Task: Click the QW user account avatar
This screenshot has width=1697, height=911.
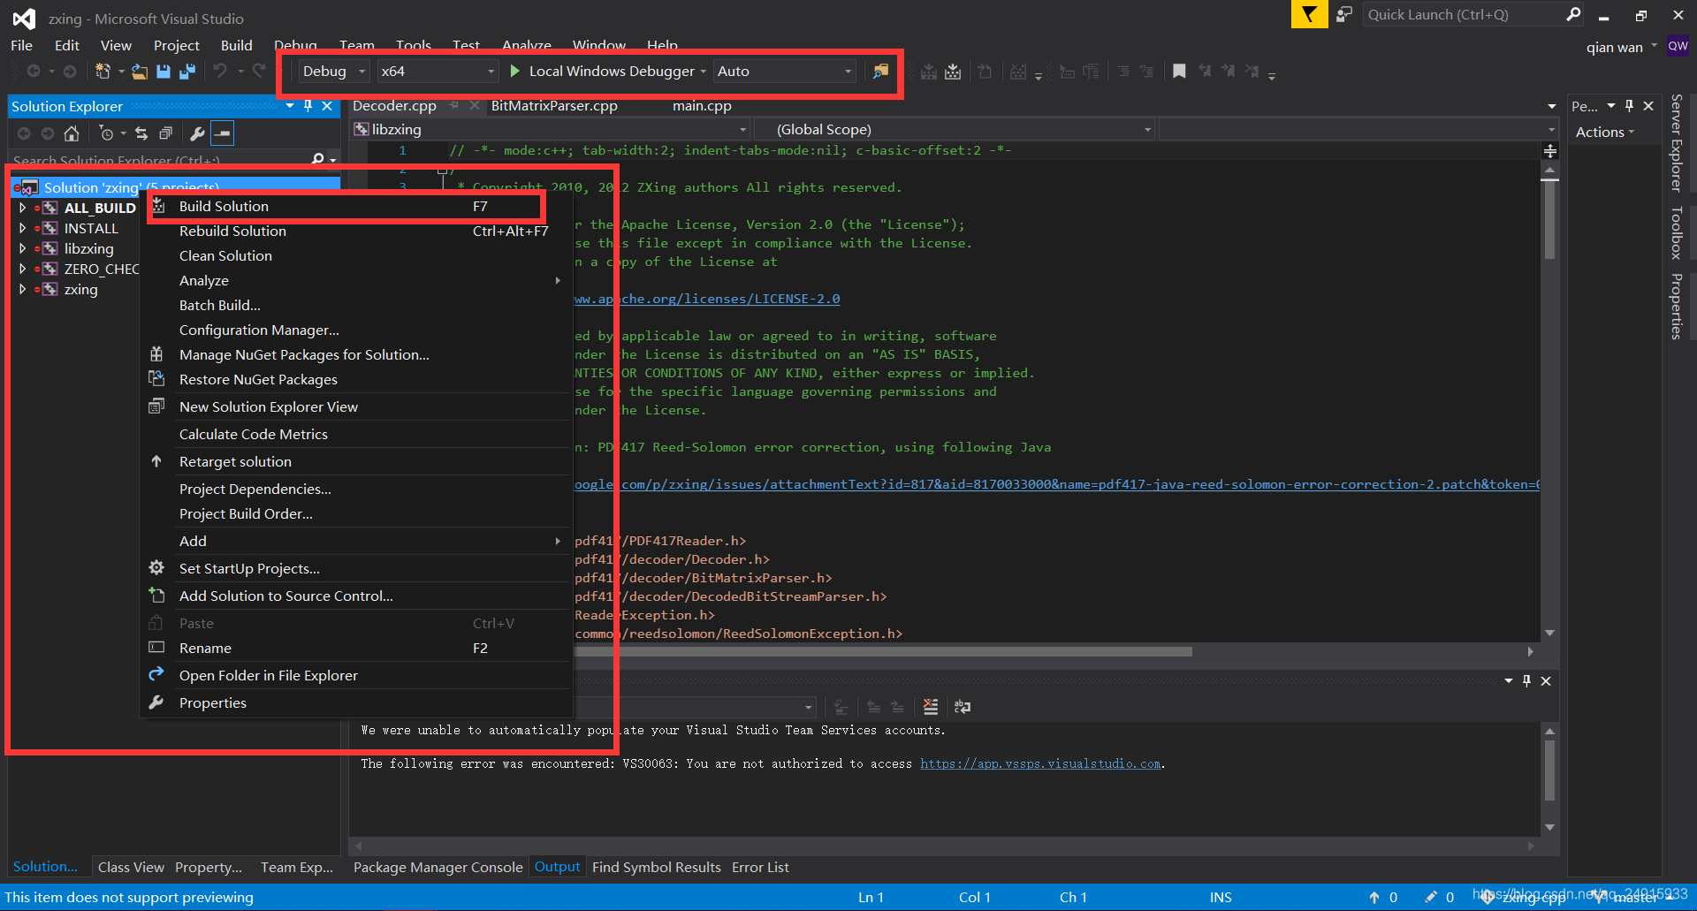Action: coord(1678,46)
